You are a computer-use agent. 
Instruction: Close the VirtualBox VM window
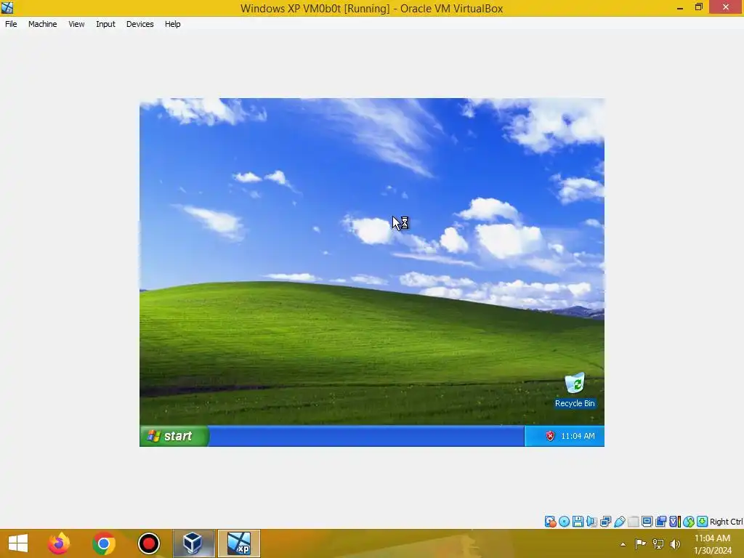[x=726, y=7]
